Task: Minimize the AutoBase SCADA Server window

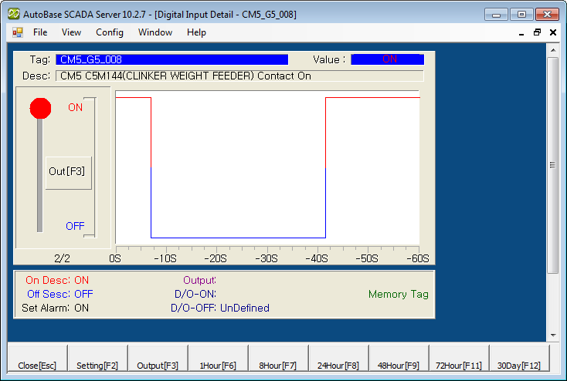Action: [x=497, y=15]
